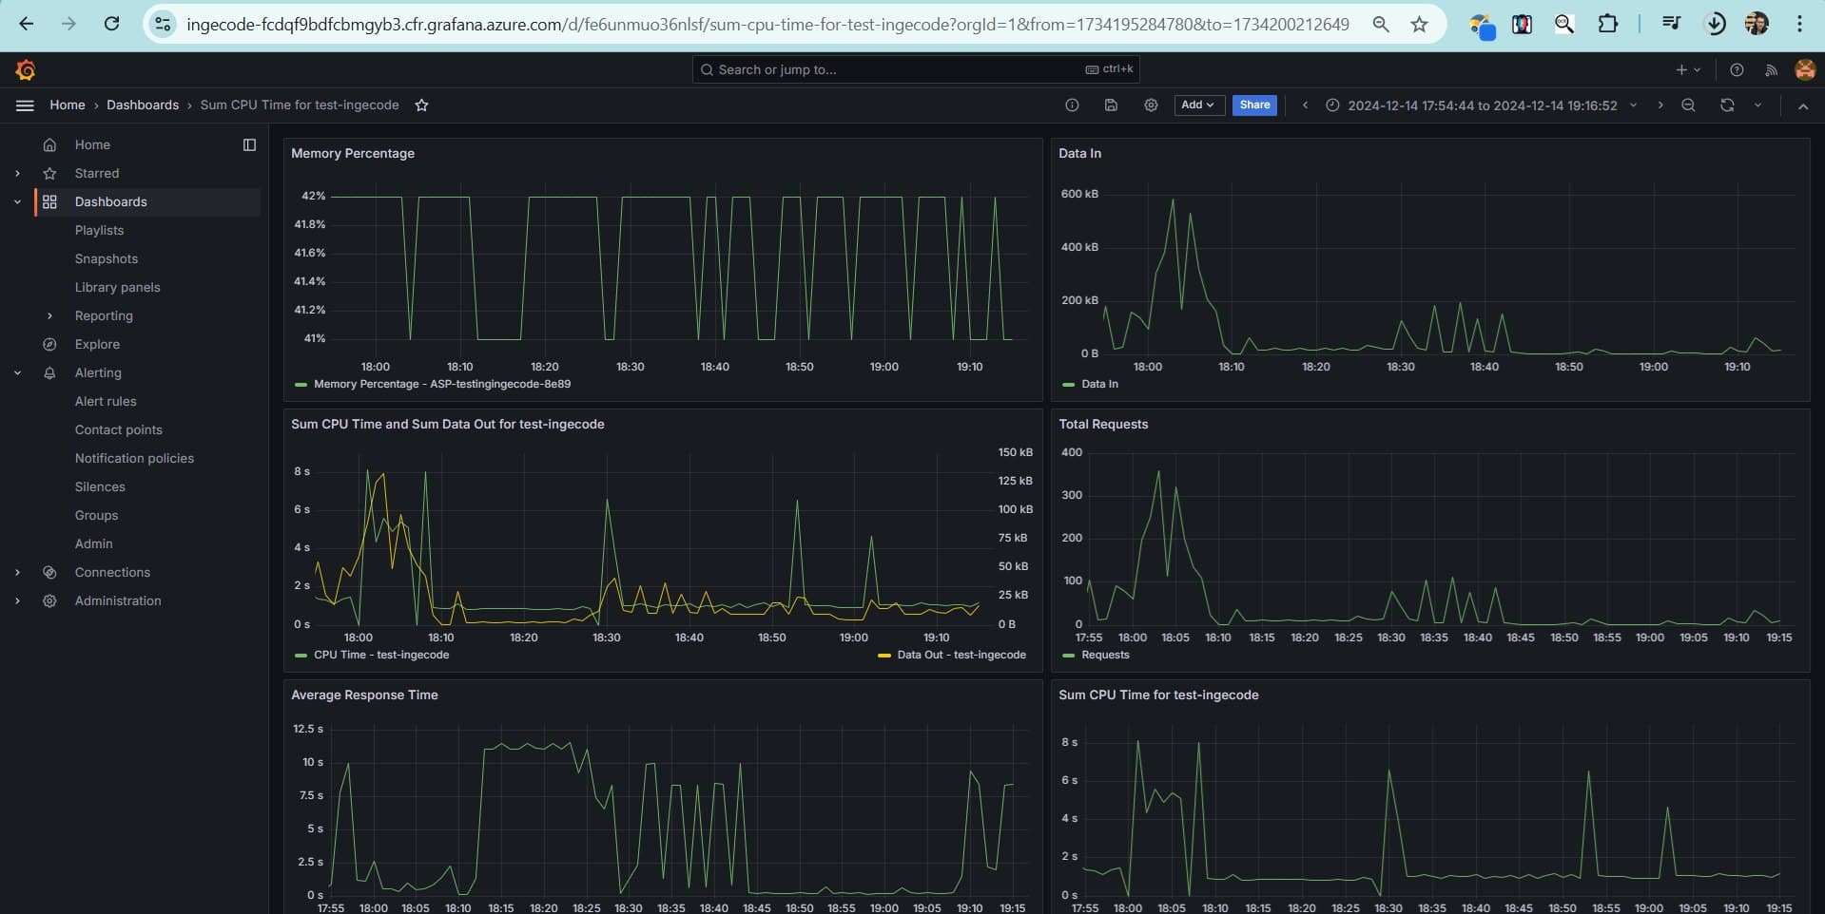Click the Grafana logo
This screenshot has width=1825, height=914.
26,69
